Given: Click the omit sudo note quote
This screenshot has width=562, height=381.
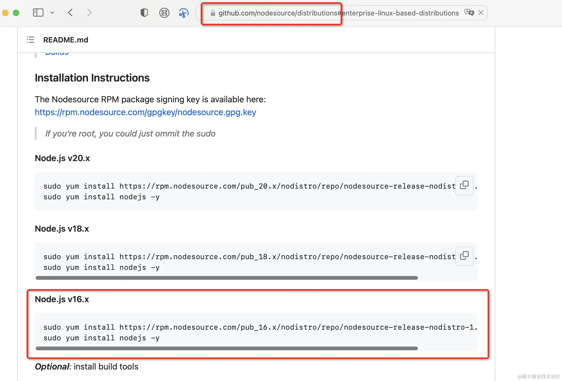Looking at the screenshot, I should [130, 133].
